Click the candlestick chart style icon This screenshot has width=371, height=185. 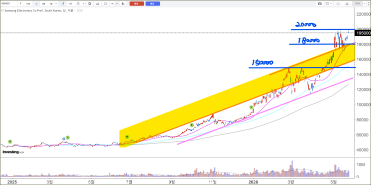click(x=63, y=3)
